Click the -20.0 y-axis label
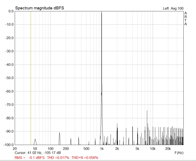Image resolution: width=196 pixels, height=161 pixels. [x=9, y=38]
